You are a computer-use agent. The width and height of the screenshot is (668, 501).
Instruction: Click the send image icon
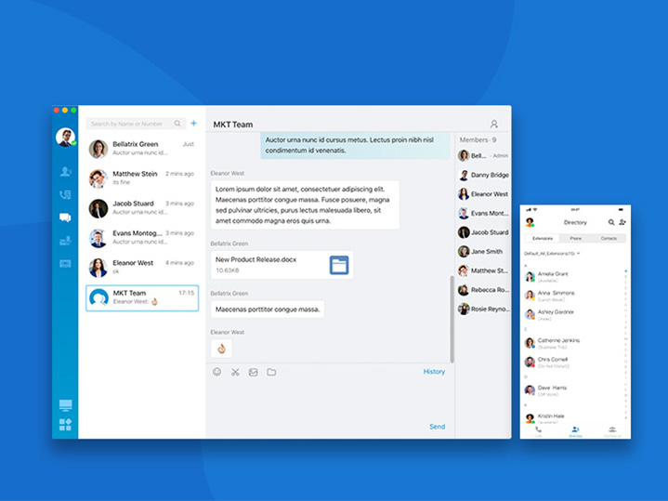pyautogui.click(x=253, y=372)
